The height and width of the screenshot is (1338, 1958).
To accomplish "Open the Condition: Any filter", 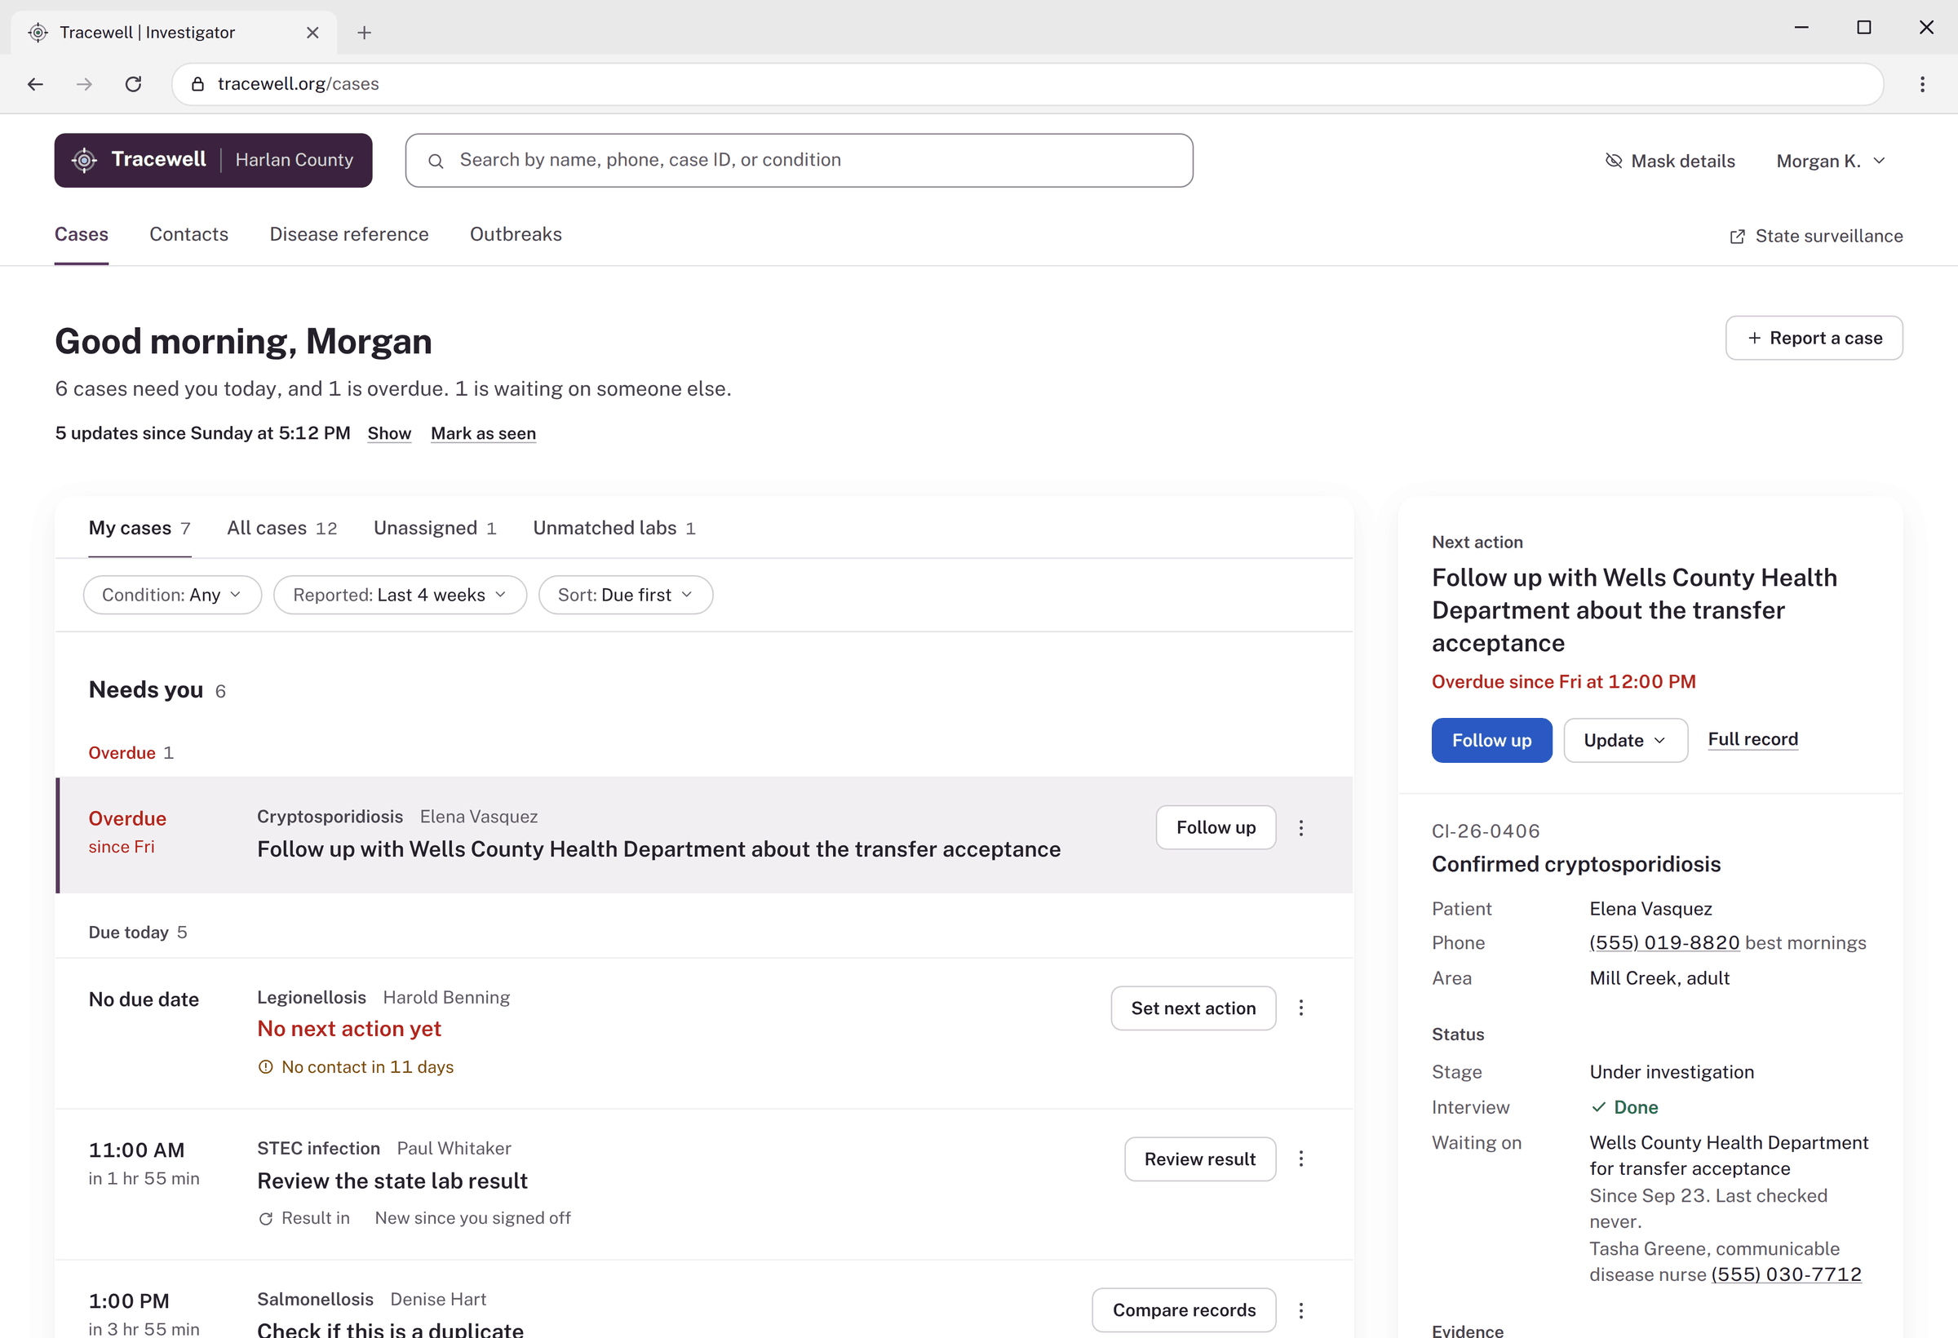I will [x=173, y=595].
